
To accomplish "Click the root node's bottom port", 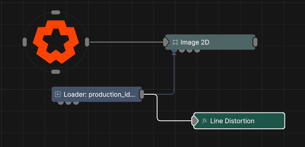I will coord(56,72).
